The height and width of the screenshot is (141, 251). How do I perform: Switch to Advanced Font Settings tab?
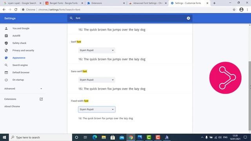point(147,3)
